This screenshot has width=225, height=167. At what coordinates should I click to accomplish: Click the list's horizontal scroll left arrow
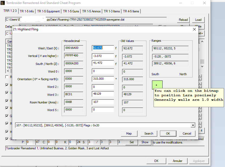coord(8,71)
